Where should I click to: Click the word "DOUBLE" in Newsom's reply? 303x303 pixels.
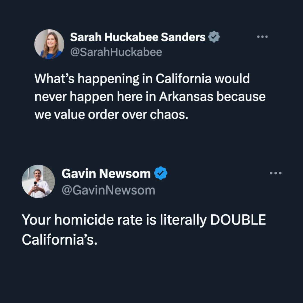pyautogui.click(x=238, y=220)
